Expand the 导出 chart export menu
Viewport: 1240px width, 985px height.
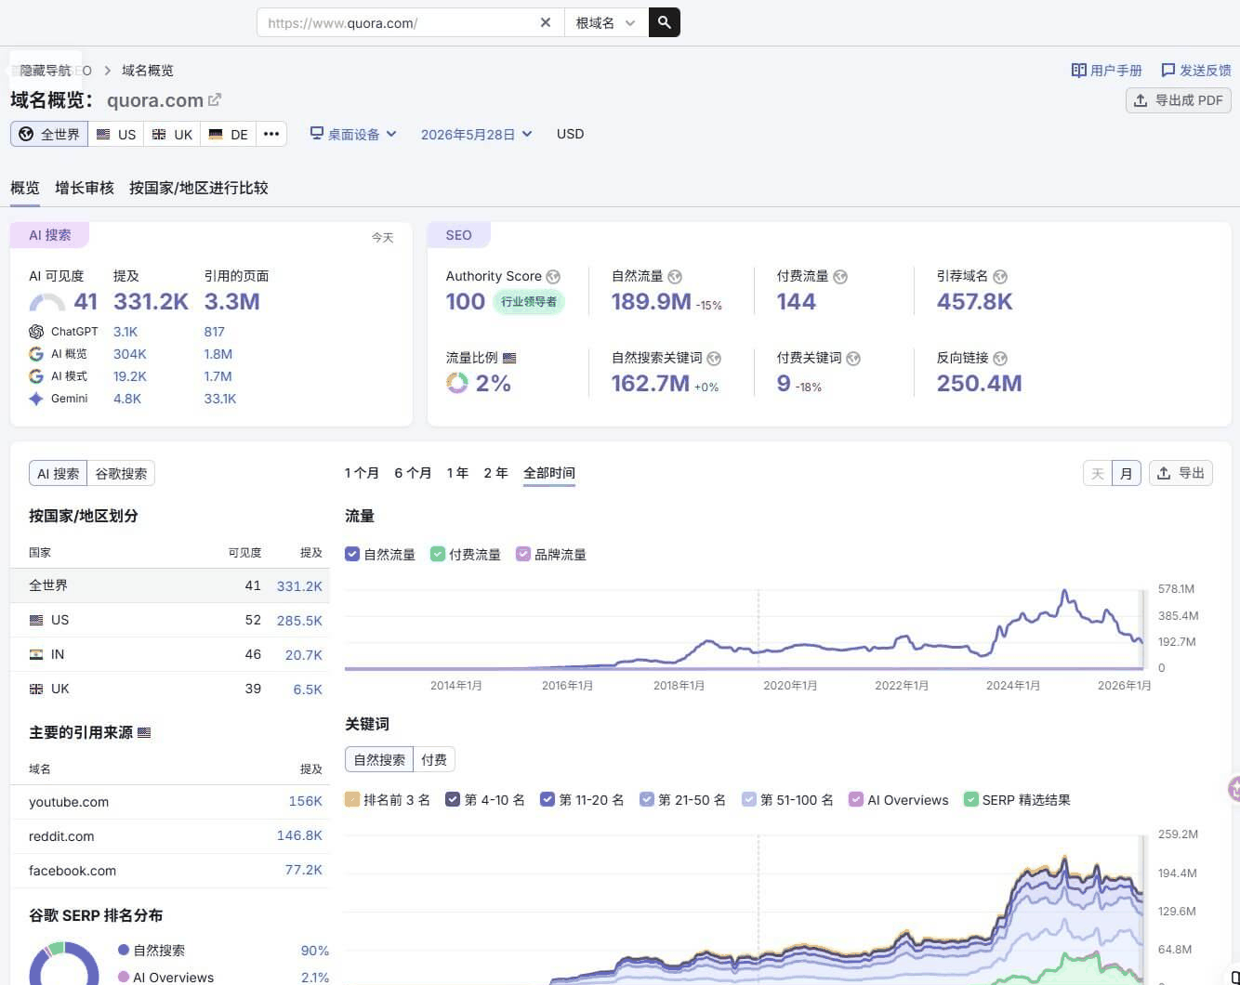point(1181,473)
